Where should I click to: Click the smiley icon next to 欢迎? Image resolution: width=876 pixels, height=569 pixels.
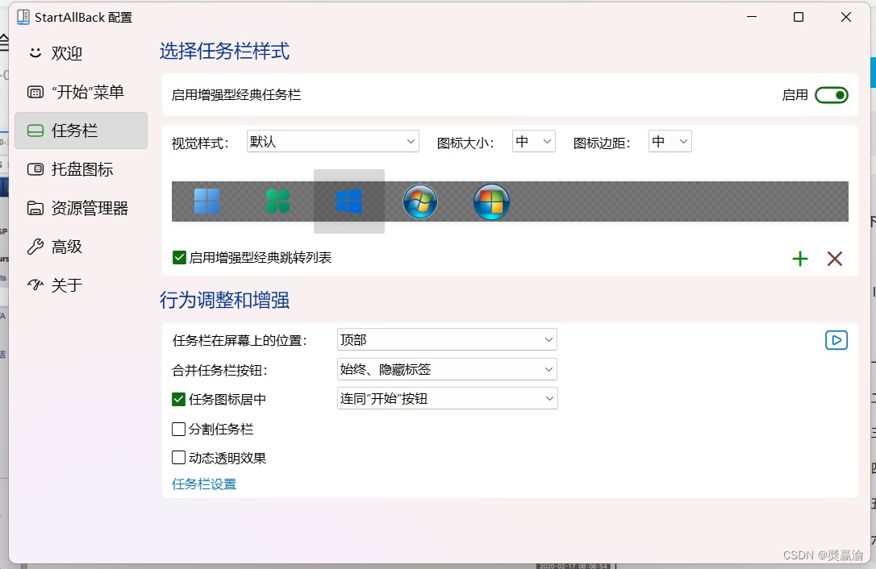[35, 52]
